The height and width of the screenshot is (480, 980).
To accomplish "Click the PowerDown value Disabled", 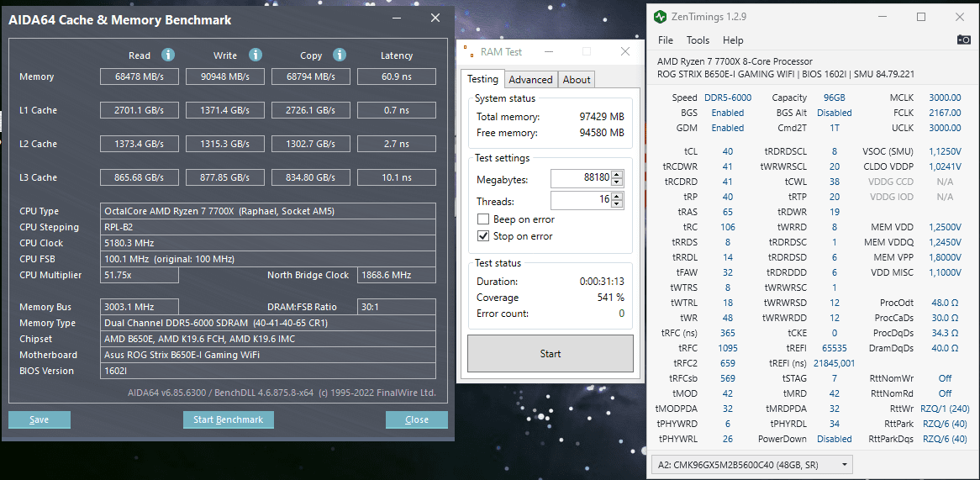I will point(835,439).
